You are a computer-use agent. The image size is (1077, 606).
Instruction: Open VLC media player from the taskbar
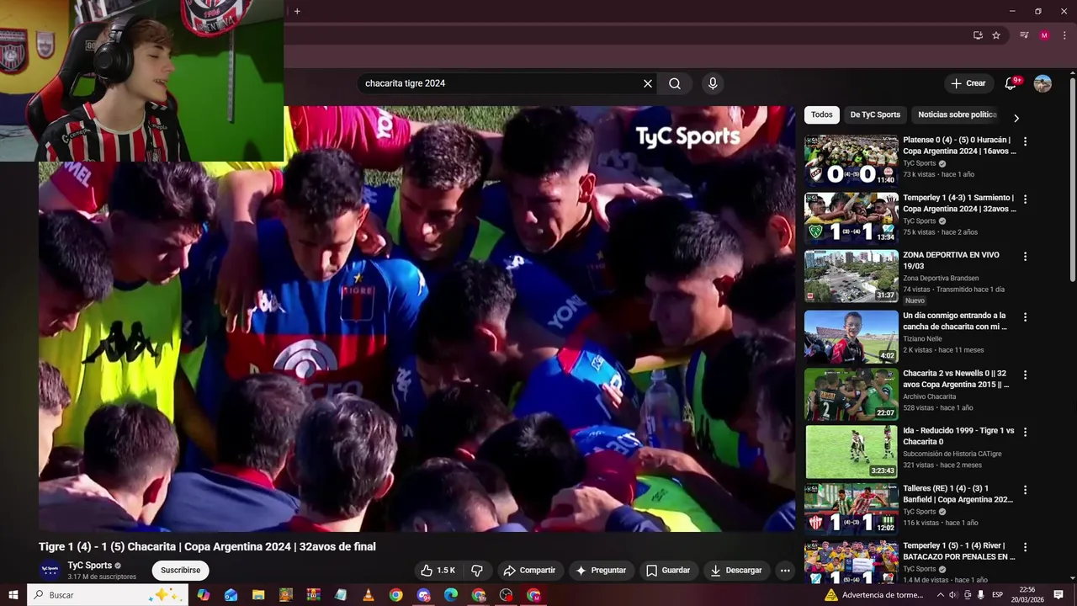coord(368,595)
